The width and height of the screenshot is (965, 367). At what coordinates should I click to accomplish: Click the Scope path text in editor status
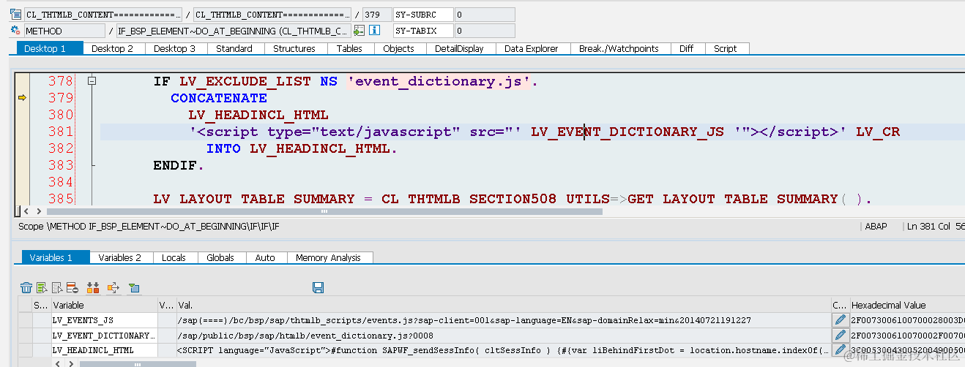point(149,227)
